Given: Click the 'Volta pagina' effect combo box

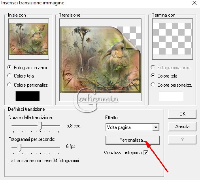Looking at the screenshot, I should tap(132, 127).
